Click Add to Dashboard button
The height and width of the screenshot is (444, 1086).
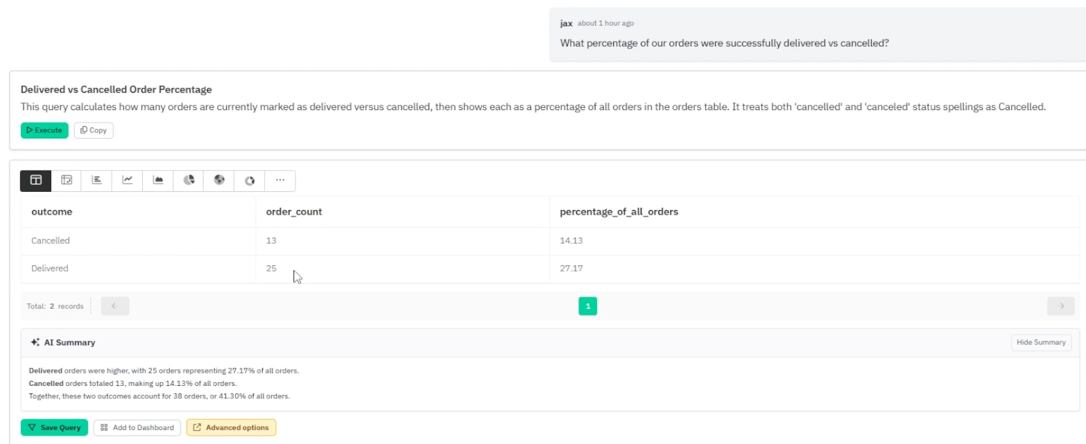[x=137, y=427]
